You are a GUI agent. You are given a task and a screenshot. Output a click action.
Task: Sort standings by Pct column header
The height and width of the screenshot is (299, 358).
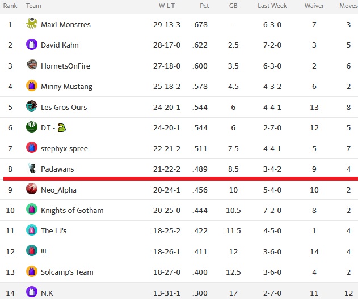[204, 6]
